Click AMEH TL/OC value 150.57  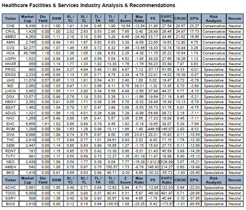pyautogui.click(x=111, y=167)
